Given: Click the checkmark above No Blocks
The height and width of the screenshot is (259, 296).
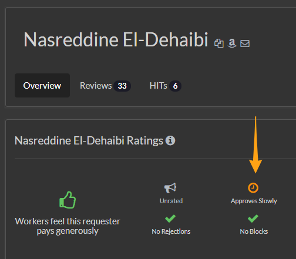Looking at the screenshot, I should pos(253,218).
